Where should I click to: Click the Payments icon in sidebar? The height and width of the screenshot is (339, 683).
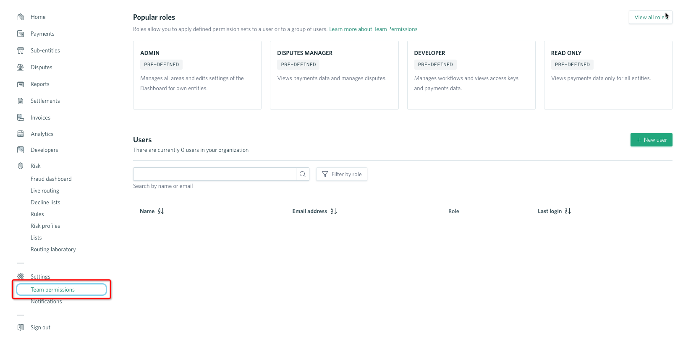pos(21,34)
